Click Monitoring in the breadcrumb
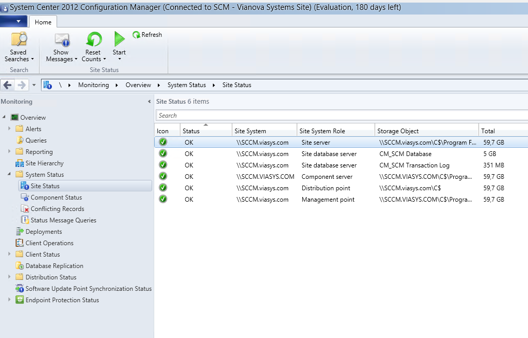 tap(93, 85)
